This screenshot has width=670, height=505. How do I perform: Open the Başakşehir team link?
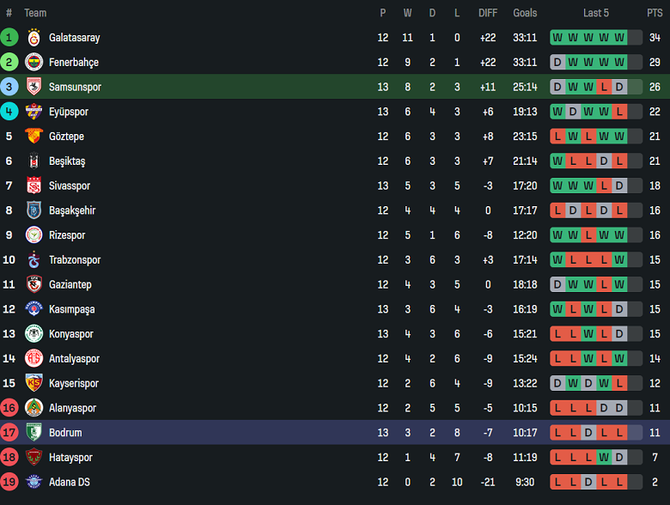[72, 210]
